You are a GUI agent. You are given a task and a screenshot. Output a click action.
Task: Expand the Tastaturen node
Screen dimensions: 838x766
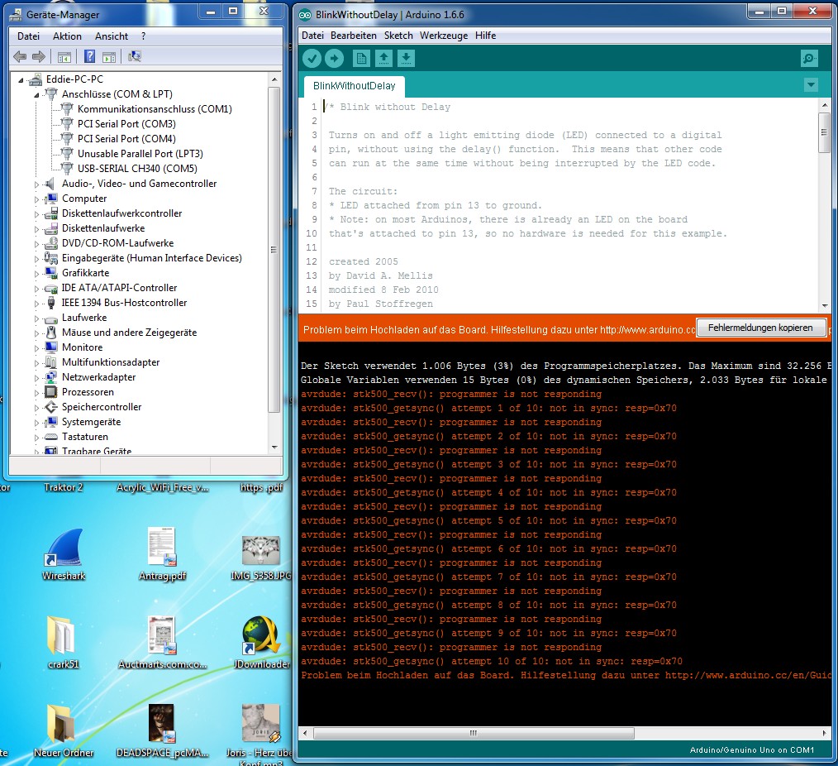pyautogui.click(x=37, y=438)
